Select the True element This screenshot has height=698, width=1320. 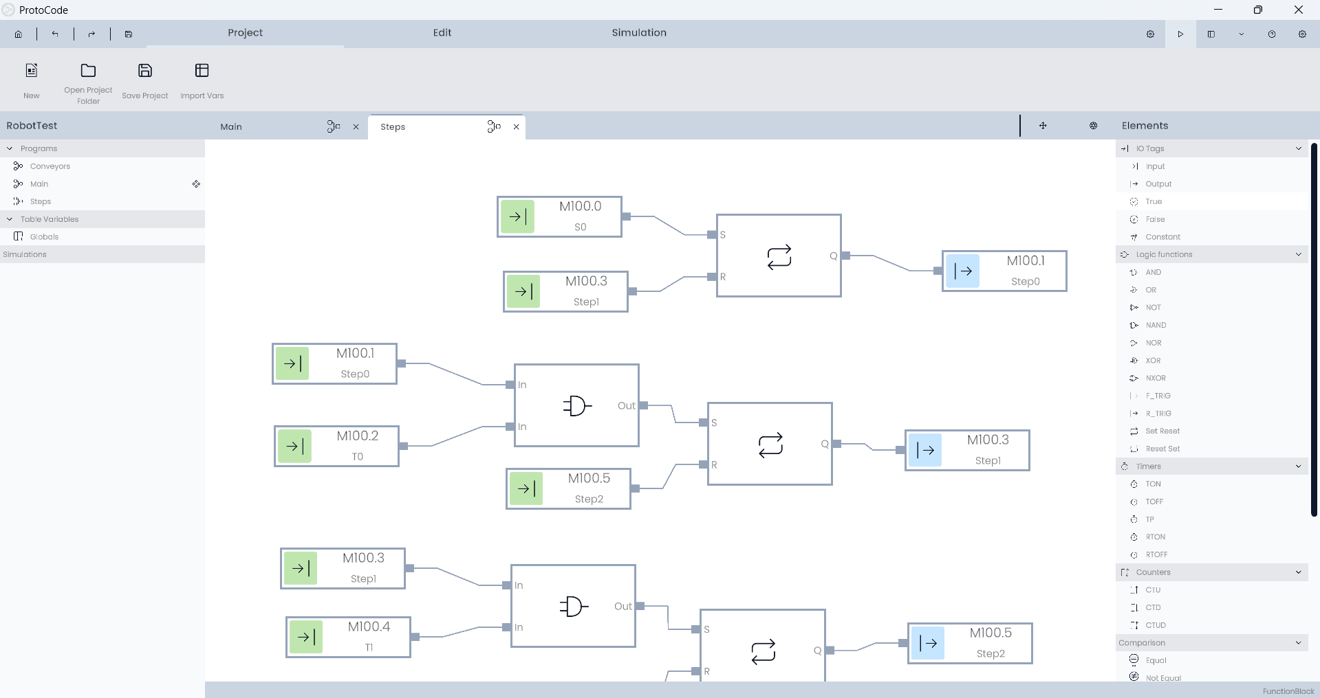point(1212,201)
